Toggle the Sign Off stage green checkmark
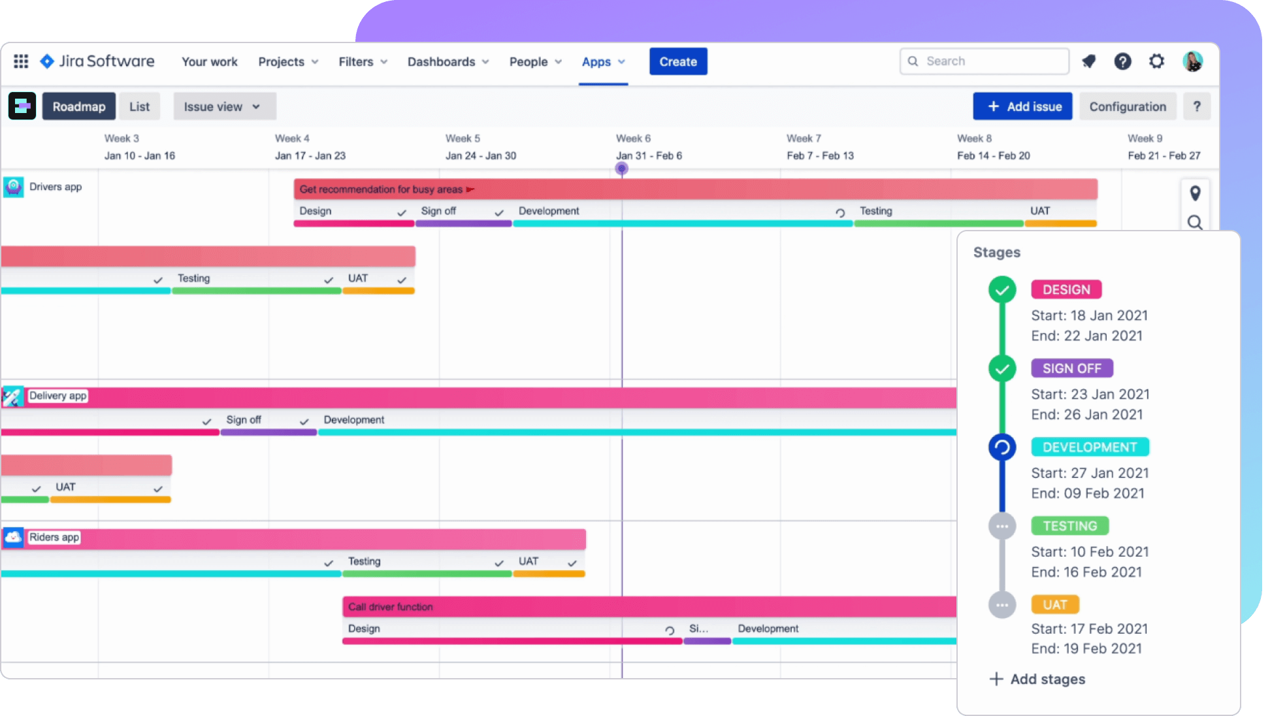1270x716 pixels. pos(1001,368)
